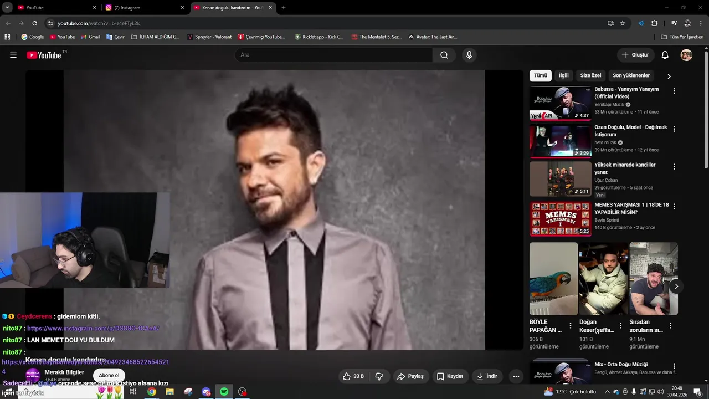Like the video with 33 B likes
The image size is (709, 399).
[353, 376]
